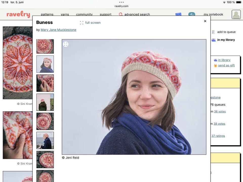243x182 pixels.
Task: Tap the Wi-Fi status icon
Action: point(224,2)
